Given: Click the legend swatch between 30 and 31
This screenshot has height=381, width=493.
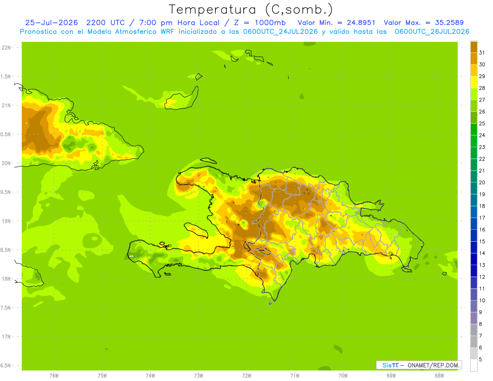Looking at the screenshot, I should pos(474,58).
